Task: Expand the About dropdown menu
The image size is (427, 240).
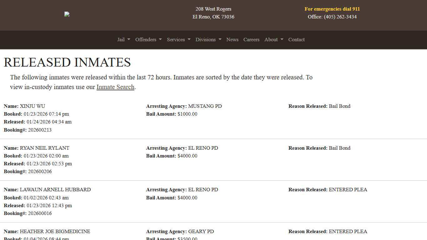Action: (274, 40)
